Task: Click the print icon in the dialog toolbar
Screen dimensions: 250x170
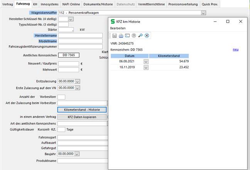Action: [121, 36]
